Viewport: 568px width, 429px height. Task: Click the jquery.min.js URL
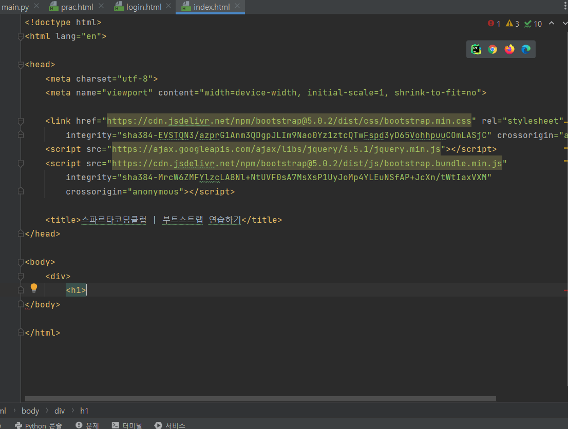click(x=276, y=149)
